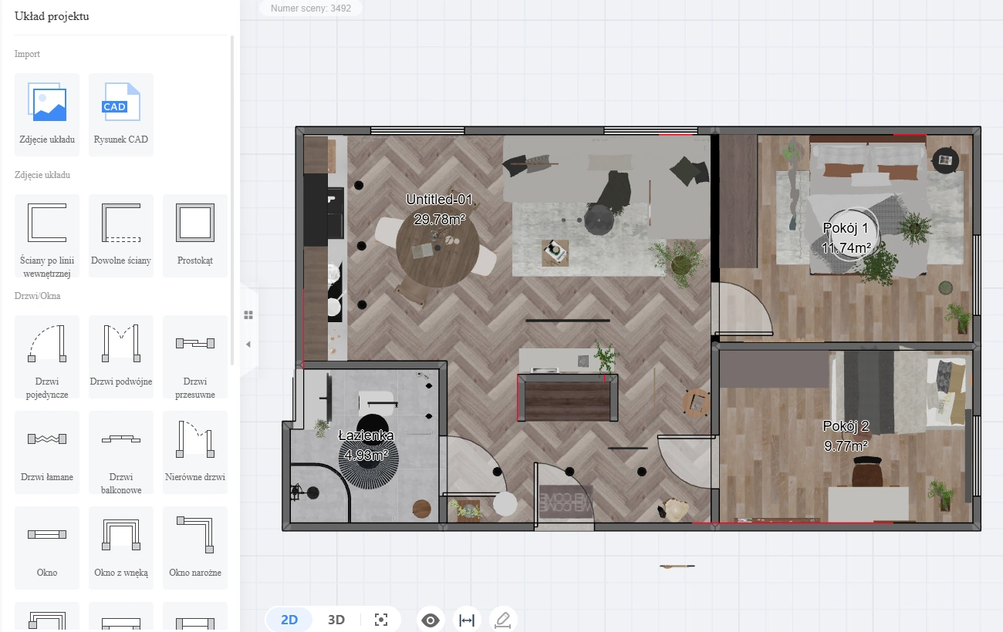Toggle visibility with the eye icon
Image resolution: width=1003 pixels, height=632 pixels.
click(x=431, y=620)
